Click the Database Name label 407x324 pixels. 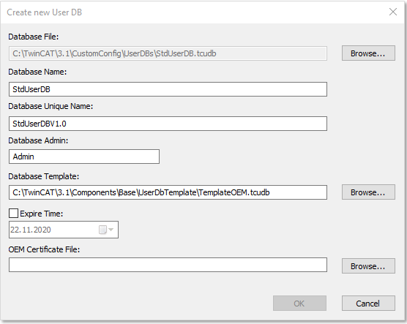pos(37,72)
